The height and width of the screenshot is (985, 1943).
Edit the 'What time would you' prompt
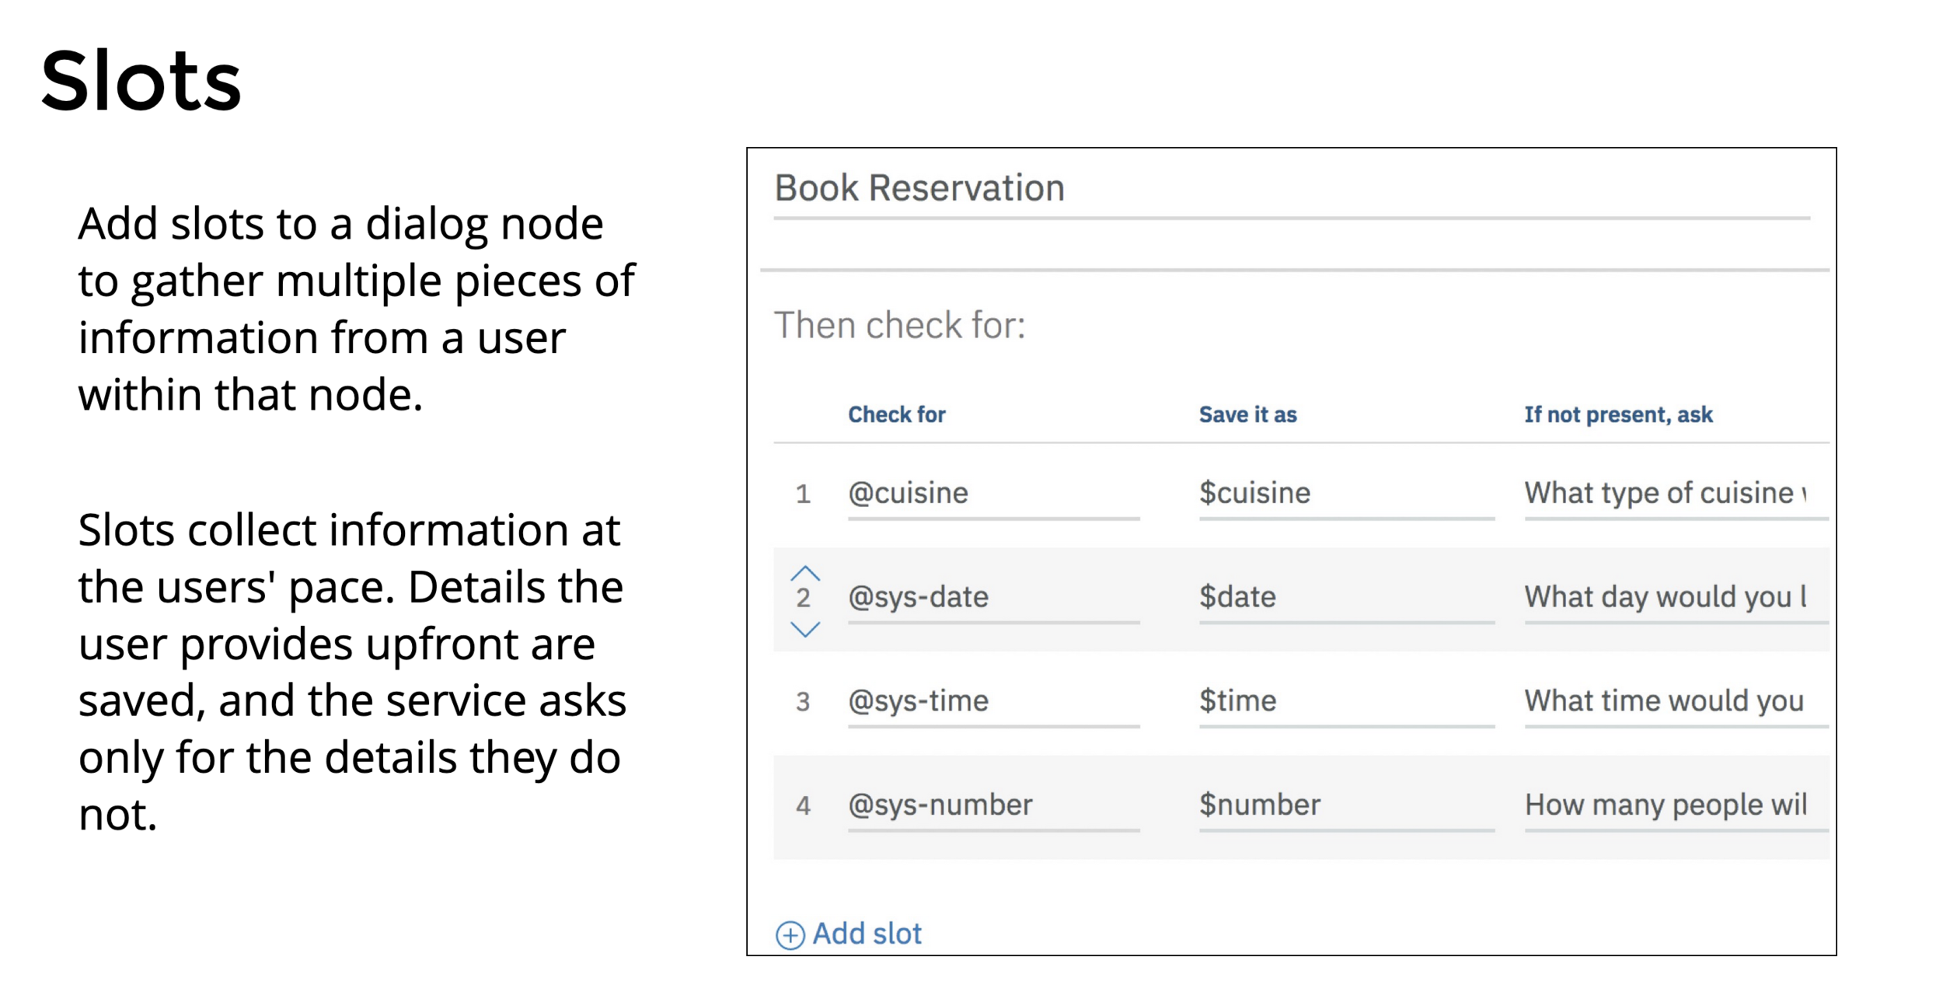[x=1663, y=702]
